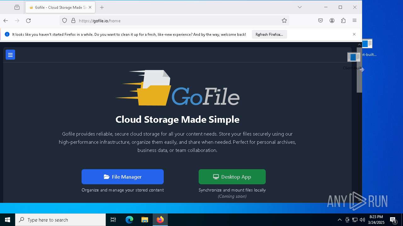Open Save to Pocket
The height and width of the screenshot is (226, 403).
point(321,21)
